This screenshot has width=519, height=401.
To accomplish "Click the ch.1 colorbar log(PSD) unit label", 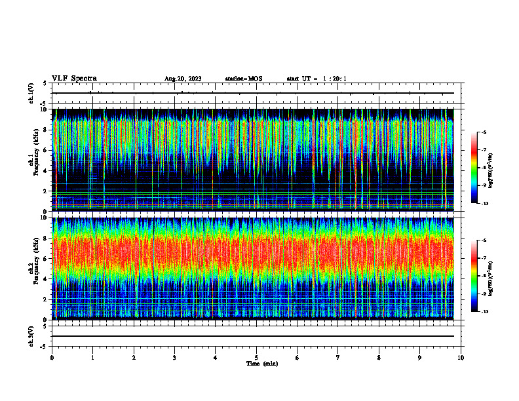I will tap(490, 170).
